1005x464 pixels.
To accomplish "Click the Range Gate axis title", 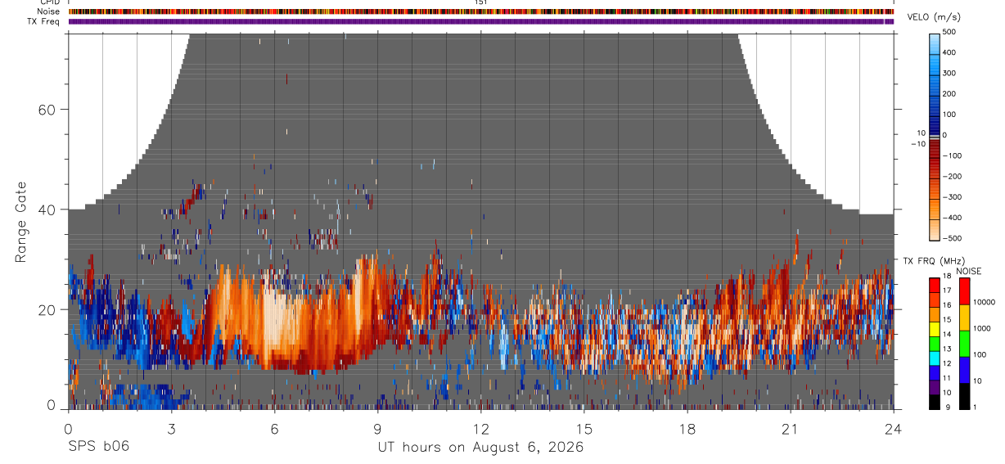I will click(20, 223).
